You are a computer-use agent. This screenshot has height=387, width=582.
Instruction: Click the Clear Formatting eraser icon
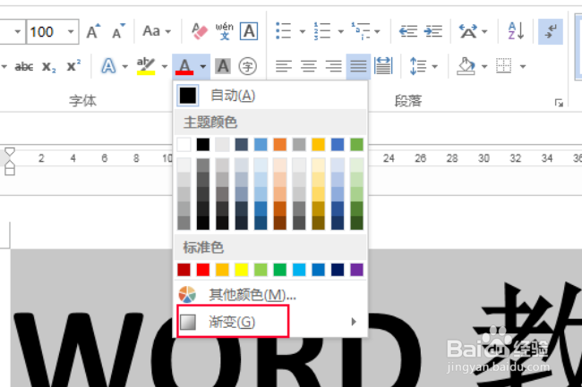click(200, 31)
